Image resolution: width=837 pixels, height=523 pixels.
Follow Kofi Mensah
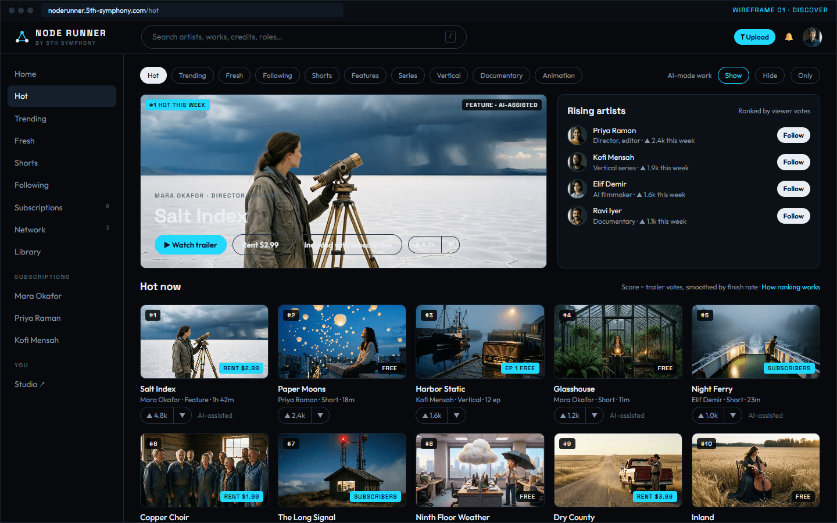tap(793, 162)
